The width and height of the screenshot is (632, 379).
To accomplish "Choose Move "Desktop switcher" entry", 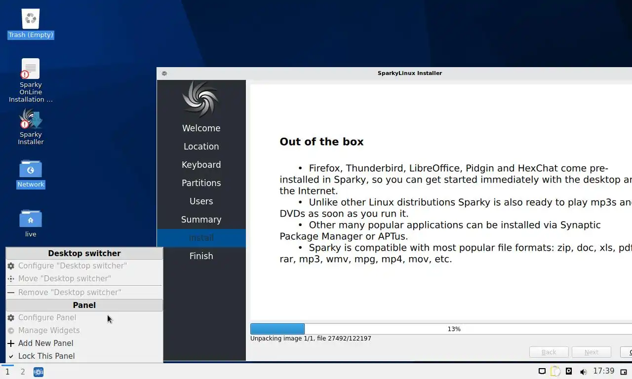I will (x=84, y=278).
